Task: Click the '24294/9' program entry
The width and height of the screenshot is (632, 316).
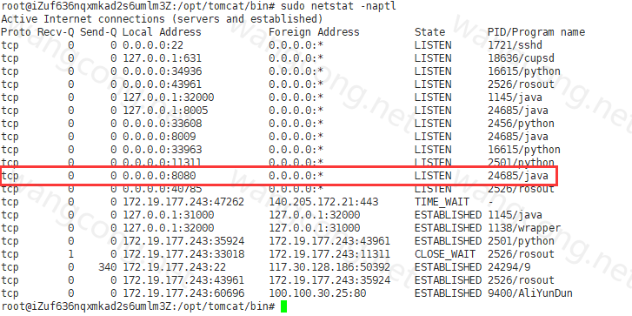Action: click(509, 267)
